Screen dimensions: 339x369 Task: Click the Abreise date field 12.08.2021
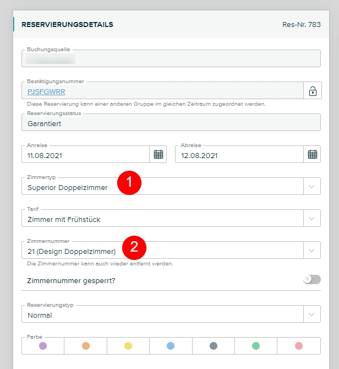(239, 155)
